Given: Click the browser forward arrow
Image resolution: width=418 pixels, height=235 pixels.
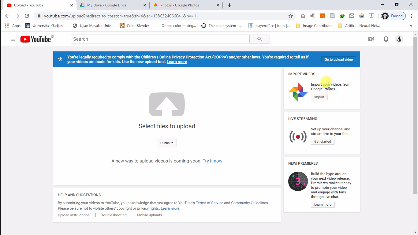Looking at the screenshot, I should point(17,16).
